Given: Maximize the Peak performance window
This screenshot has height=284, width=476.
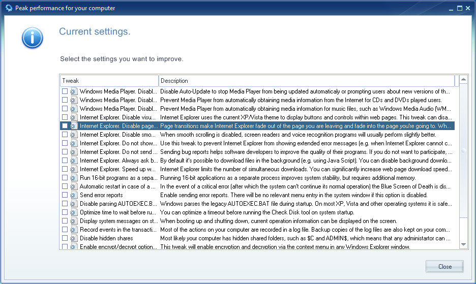Looking at the screenshot, I should pos(460,9).
